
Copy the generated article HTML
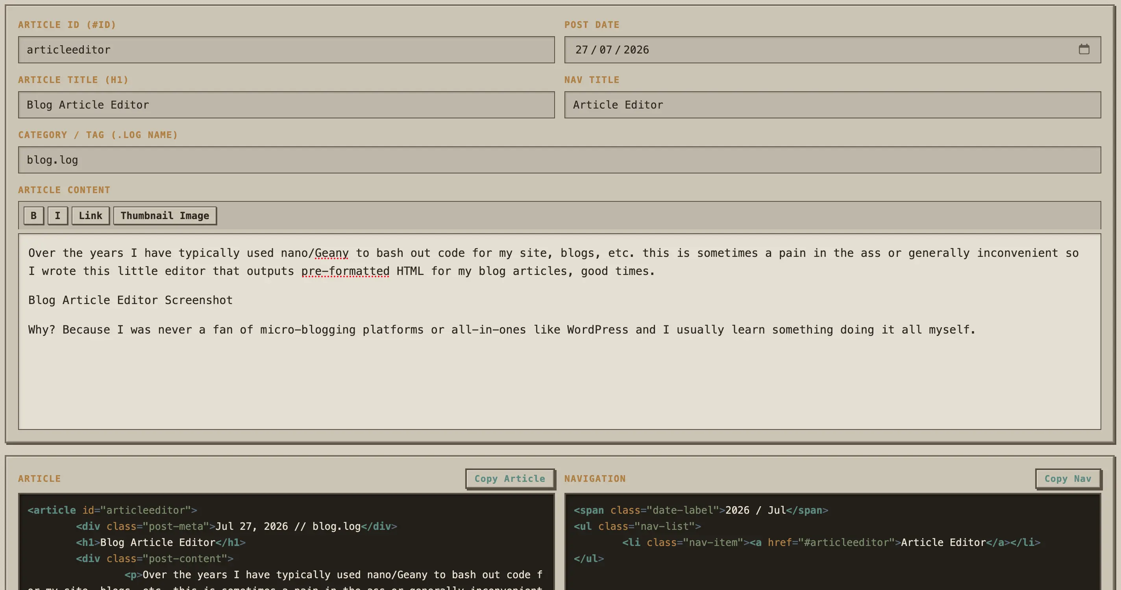[x=510, y=479]
